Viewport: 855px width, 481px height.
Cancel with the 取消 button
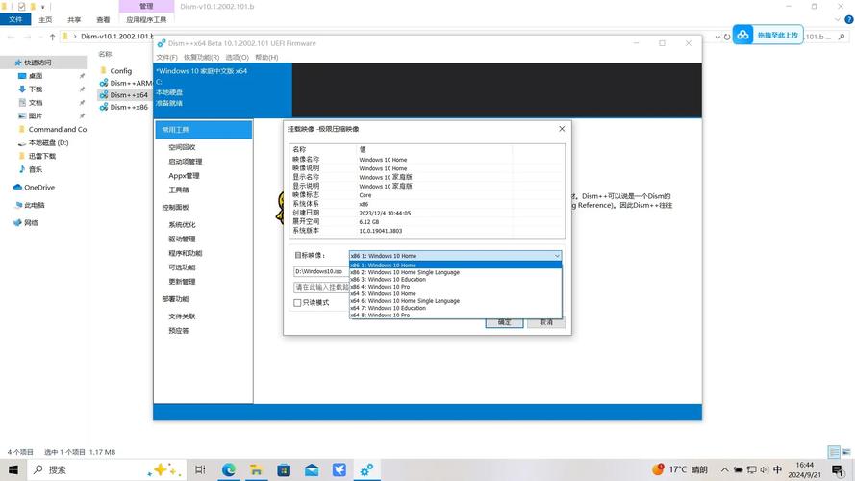546,322
